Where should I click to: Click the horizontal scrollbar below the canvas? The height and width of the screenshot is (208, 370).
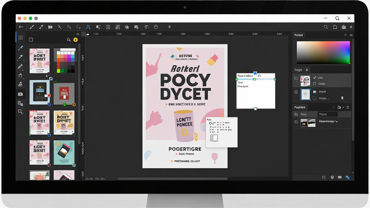click(172, 179)
